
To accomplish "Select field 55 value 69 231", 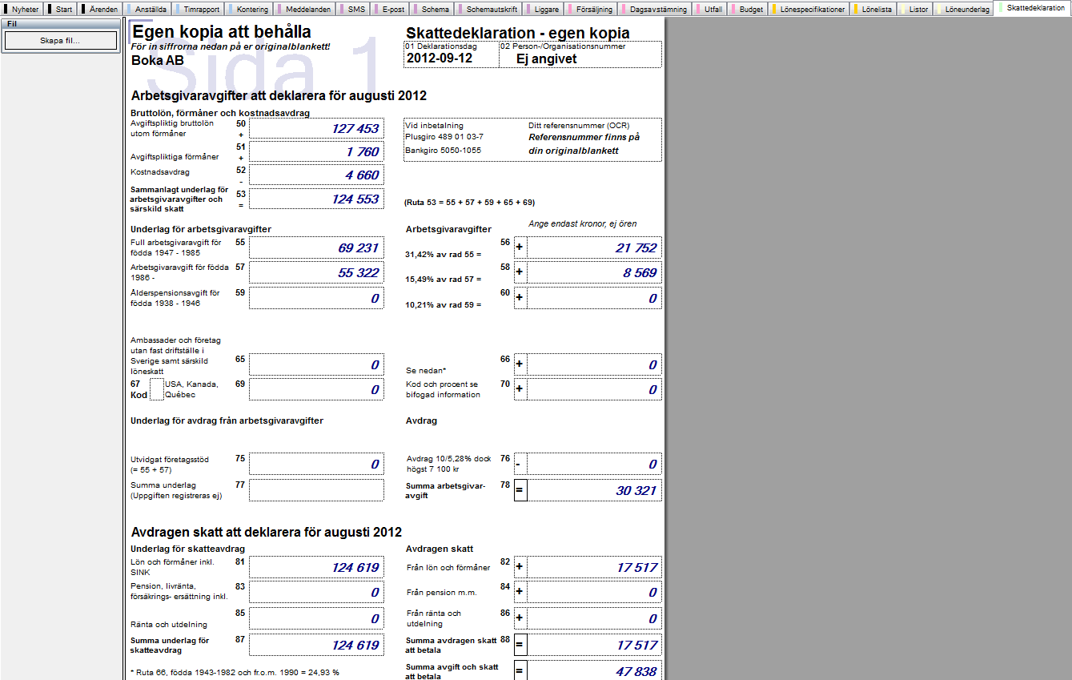I will click(x=316, y=248).
